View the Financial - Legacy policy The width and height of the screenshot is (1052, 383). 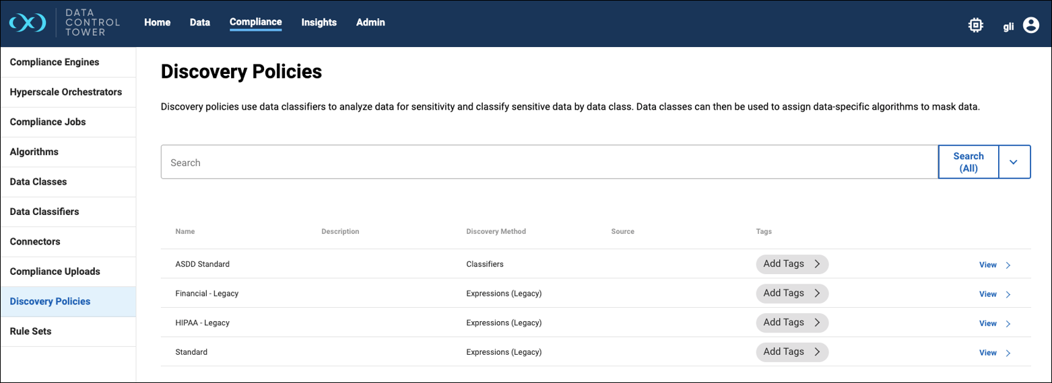987,294
